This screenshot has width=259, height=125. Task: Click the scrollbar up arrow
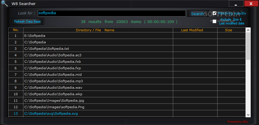pos(248,30)
